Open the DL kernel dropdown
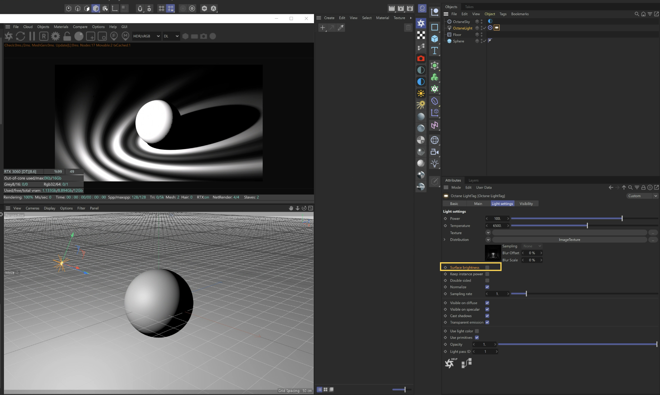This screenshot has width=660, height=395. (x=171, y=36)
